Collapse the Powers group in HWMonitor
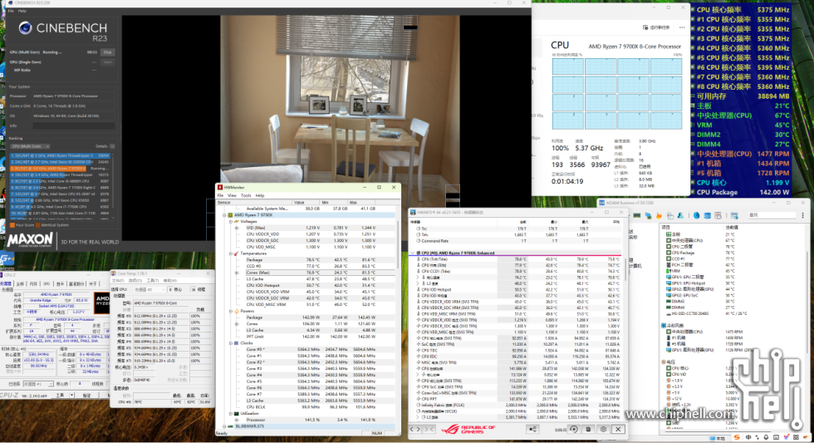814x443 pixels. point(231,311)
